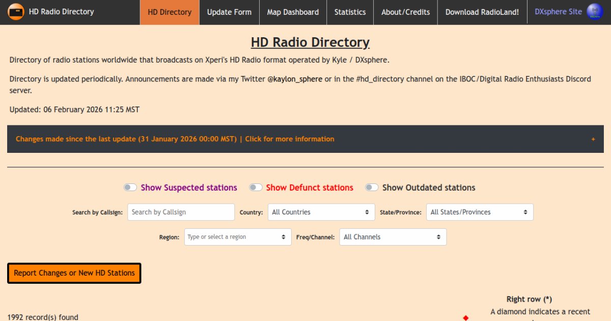
Task: Open the Map Dashboard tab
Action: point(293,12)
